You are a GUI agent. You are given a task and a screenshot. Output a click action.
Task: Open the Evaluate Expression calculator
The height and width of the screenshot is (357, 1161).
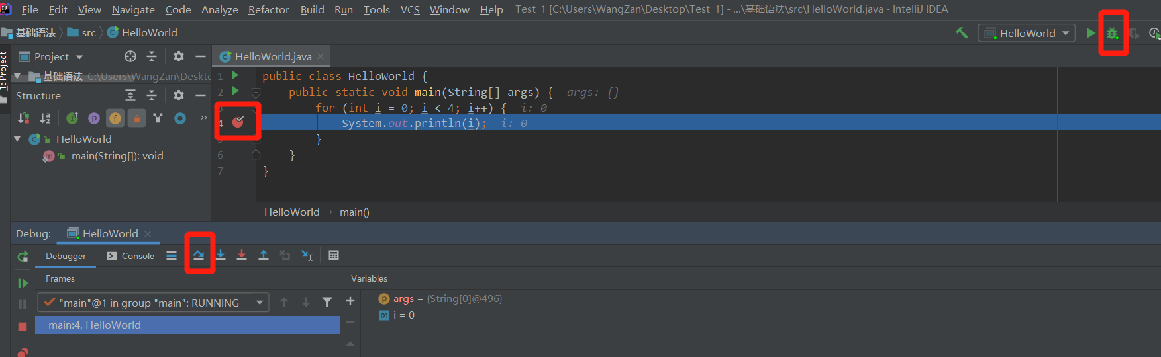(334, 255)
